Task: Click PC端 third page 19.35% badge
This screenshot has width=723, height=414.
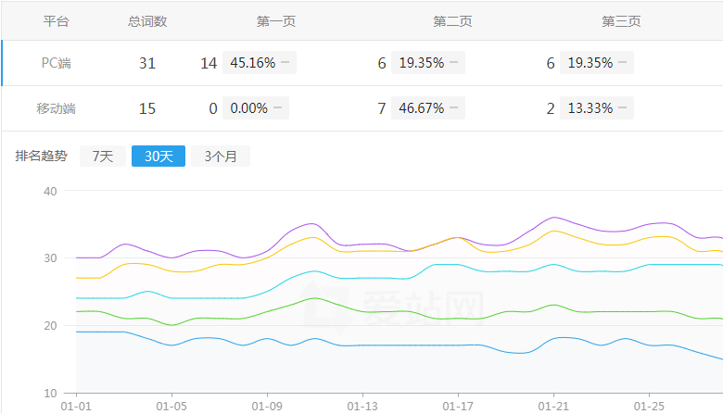Action: 590,63
